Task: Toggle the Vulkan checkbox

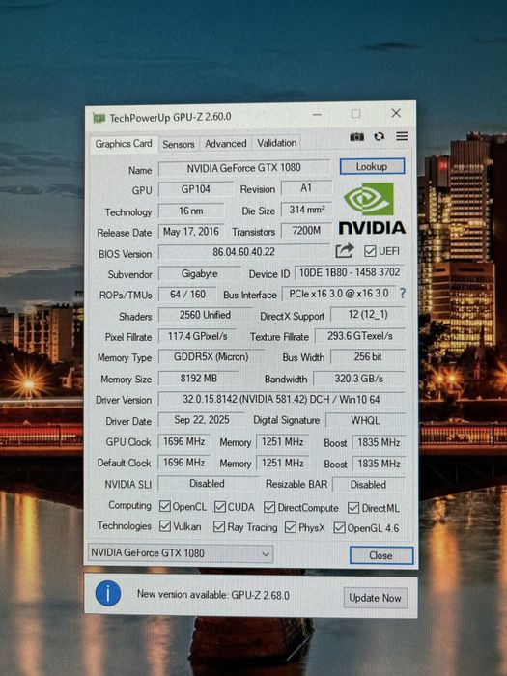Action: (165, 526)
